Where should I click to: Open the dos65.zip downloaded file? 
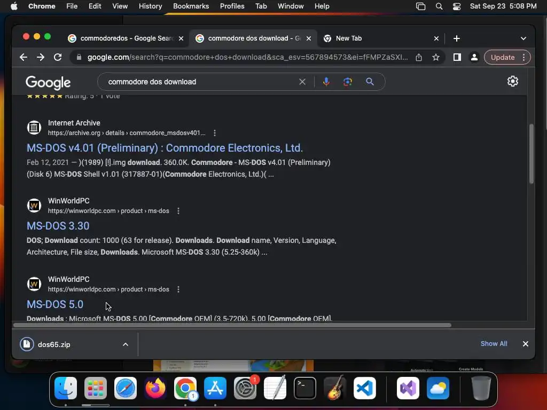tap(54, 344)
